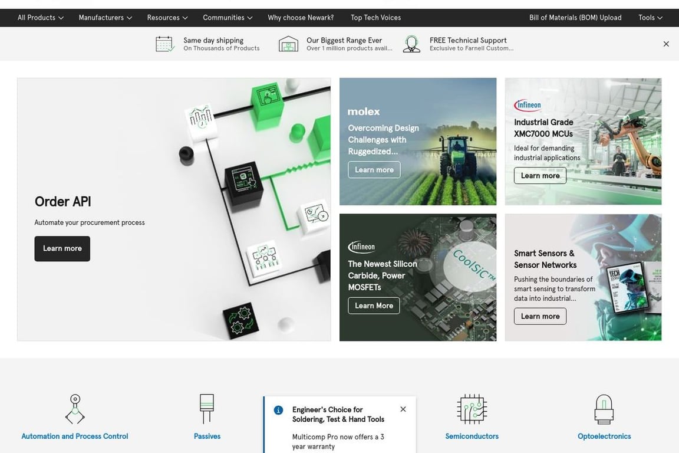Click the technical support headset person icon
The height and width of the screenshot is (453, 679).
(x=411, y=44)
